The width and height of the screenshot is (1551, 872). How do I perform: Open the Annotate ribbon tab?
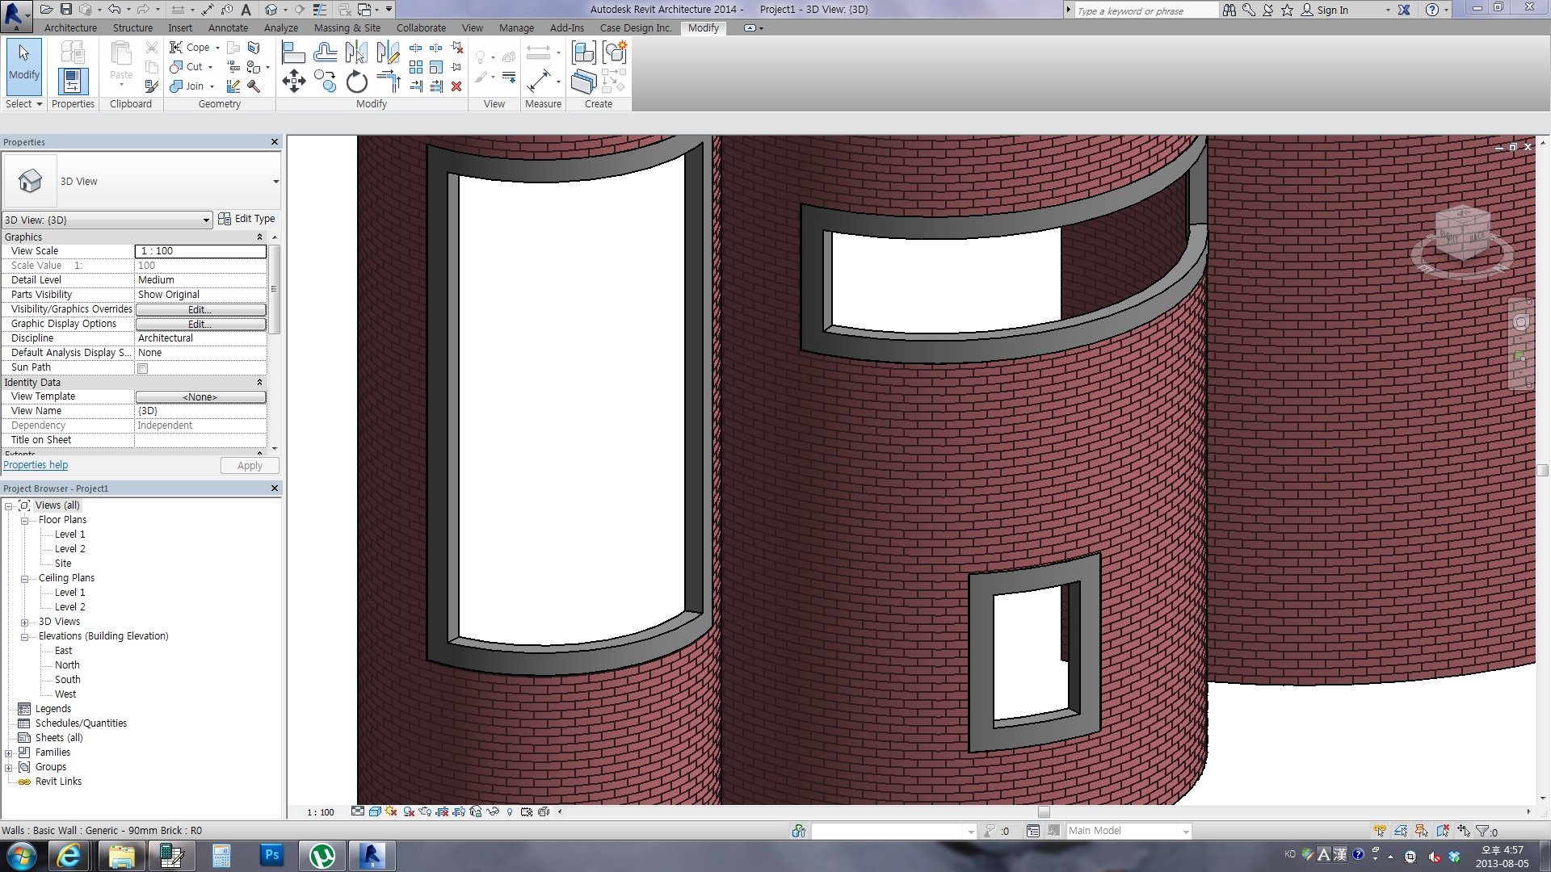(x=228, y=27)
